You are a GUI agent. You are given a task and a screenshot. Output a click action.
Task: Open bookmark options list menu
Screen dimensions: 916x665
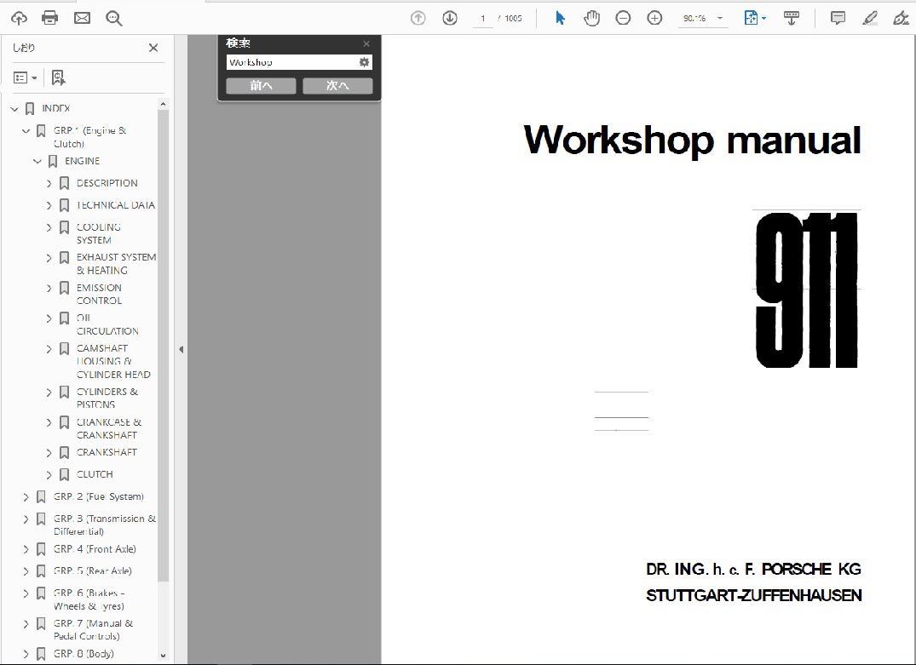(25, 77)
